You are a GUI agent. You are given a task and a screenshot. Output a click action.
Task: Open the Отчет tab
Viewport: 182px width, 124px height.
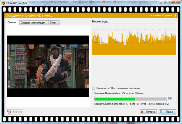click(x=53, y=23)
